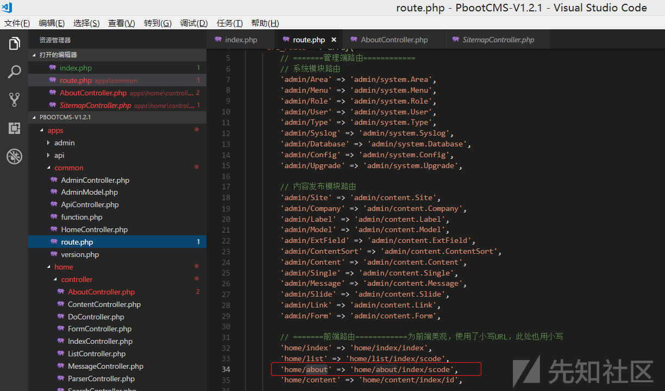Collapse the PBOOTCMS-V1.2.1 section
This screenshot has width=665, height=391.
click(x=35, y=117)
